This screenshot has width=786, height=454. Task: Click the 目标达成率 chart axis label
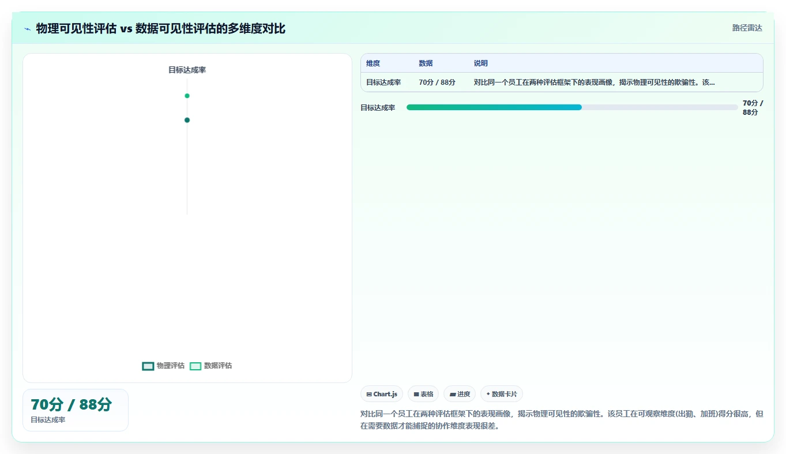point(187,70)
